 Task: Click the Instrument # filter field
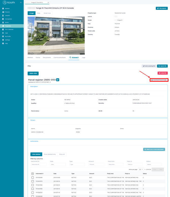click(x=39, y=165)
